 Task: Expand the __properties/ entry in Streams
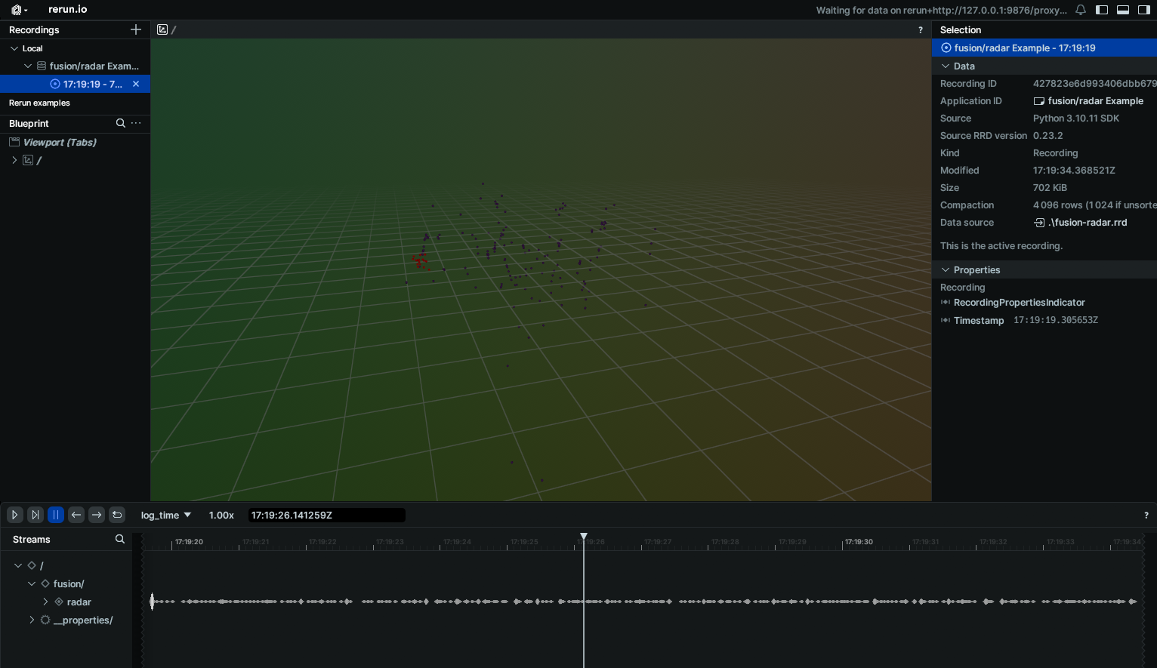click(32, 620)
